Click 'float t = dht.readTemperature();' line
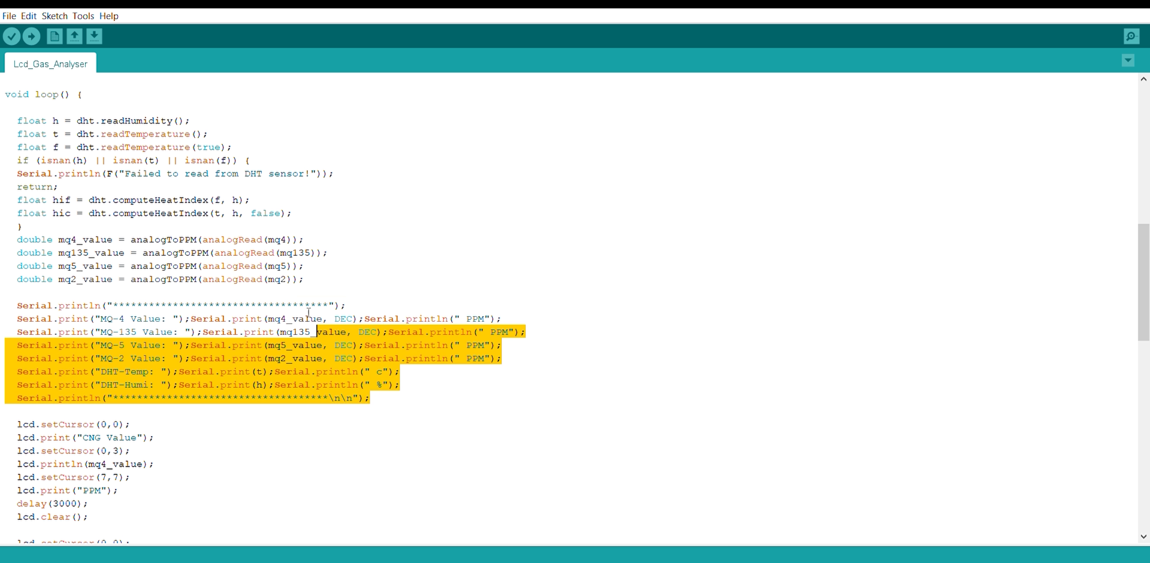1150x563 pixels. click(x=112, y=134)
